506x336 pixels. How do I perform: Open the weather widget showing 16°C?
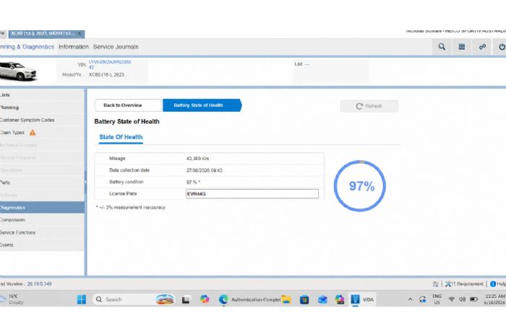[x=12, y=299]
